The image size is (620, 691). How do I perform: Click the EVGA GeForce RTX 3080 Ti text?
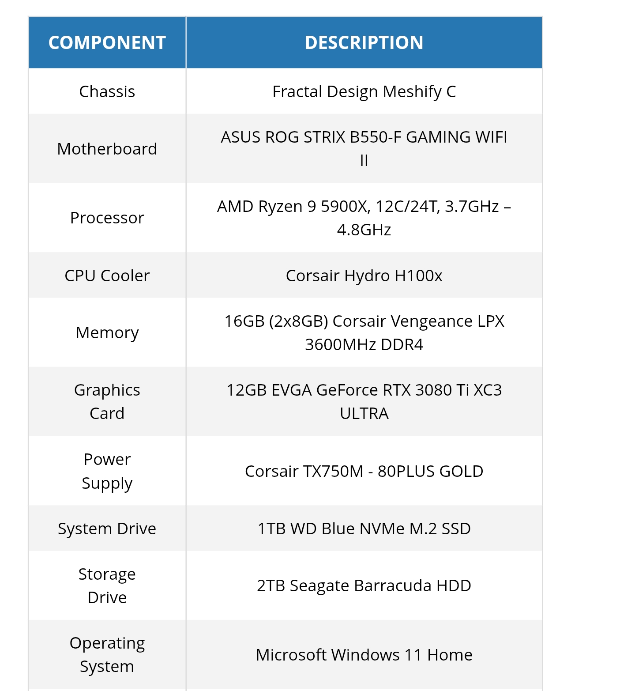[x=364, y=390]
